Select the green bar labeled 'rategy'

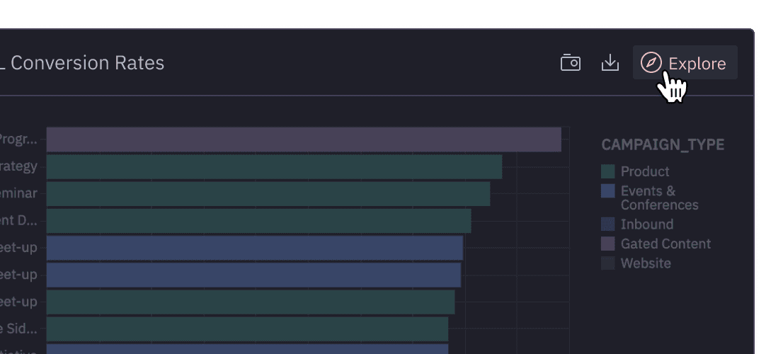point(274,167)
